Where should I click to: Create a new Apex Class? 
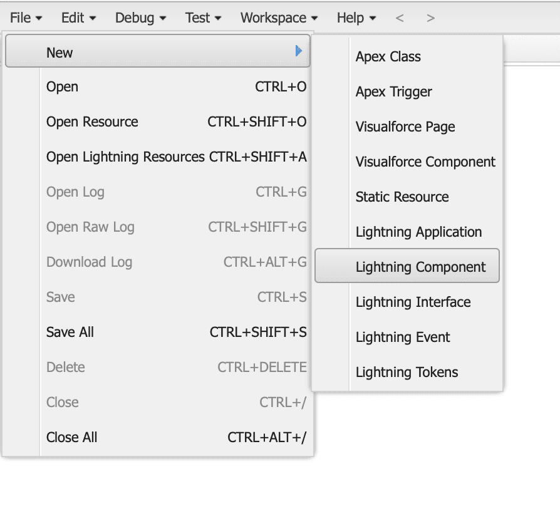point(407,56)
